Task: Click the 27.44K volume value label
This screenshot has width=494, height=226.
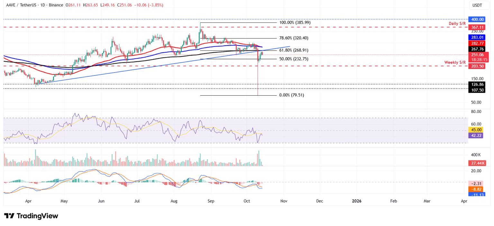Action: pos(476,163)
